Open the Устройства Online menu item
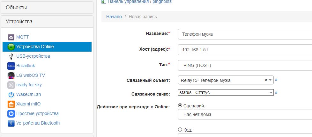The image size is (312, 137). click(x=47, y=47)
